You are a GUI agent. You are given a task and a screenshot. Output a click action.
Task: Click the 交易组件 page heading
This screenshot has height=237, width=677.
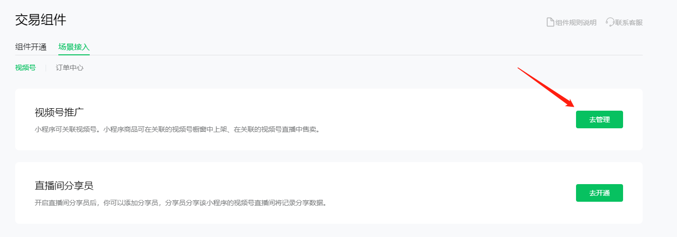(41, 20)
